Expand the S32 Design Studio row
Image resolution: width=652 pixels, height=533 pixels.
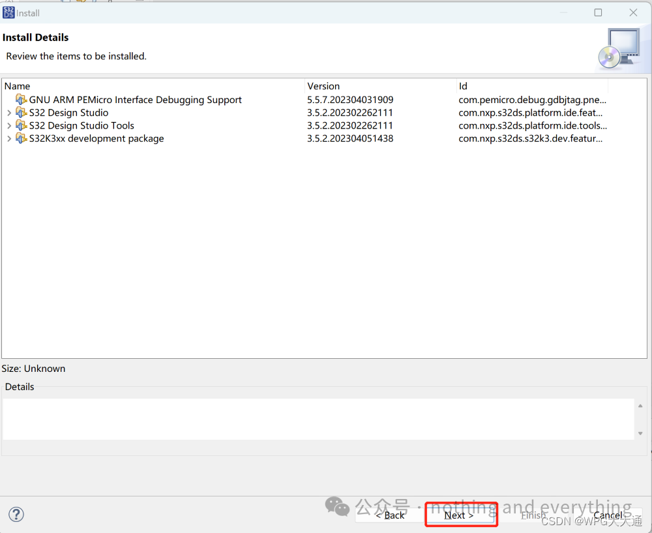[x=9, y=113]
